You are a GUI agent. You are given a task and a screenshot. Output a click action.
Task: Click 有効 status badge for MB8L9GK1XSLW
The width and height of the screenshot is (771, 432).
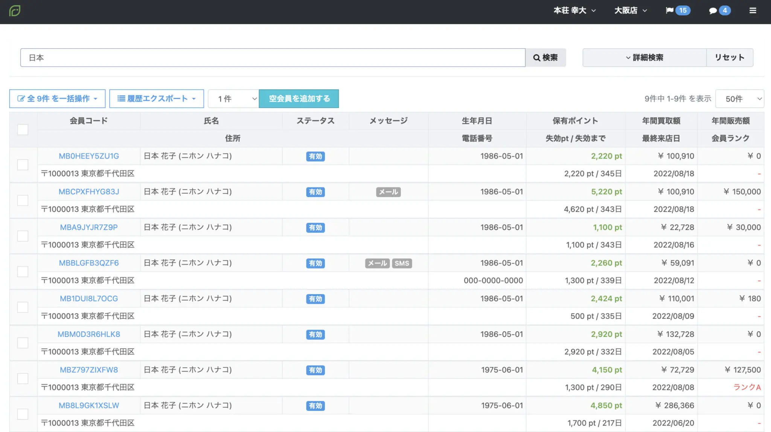click(x=315, y=406)
